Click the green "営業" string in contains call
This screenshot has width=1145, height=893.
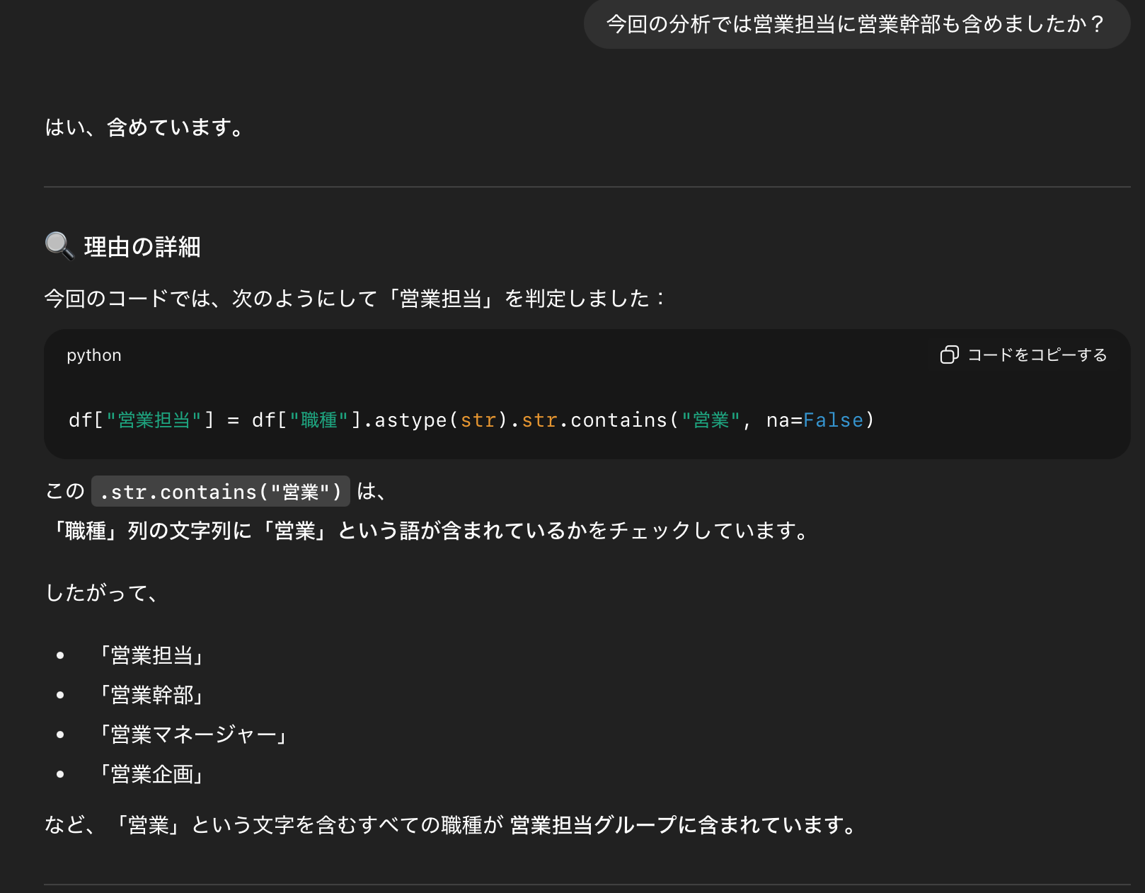tap(708, 420)
